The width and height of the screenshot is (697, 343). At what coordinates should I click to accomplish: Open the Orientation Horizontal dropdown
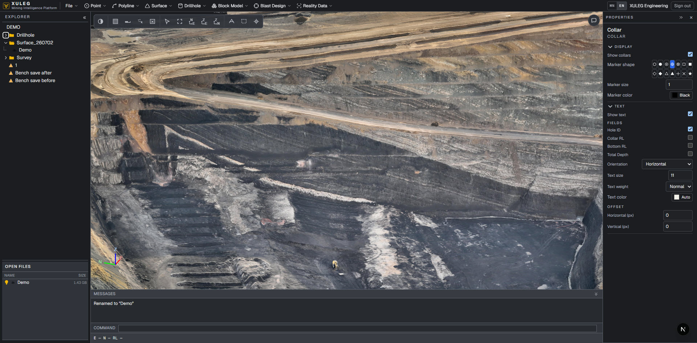click(667, 164)
